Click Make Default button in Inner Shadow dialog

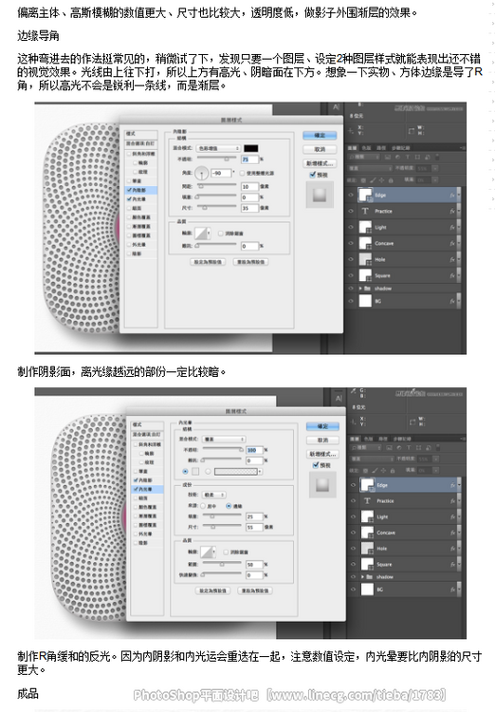point(208,262)
